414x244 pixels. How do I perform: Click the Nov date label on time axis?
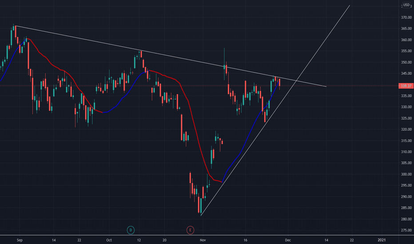coord(203,240)
